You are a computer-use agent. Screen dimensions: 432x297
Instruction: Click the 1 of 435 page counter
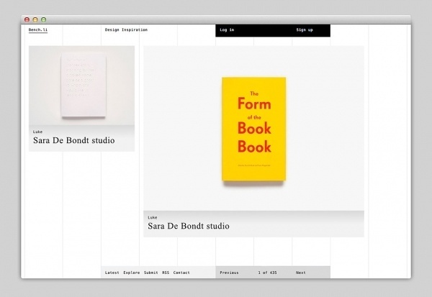267,273
